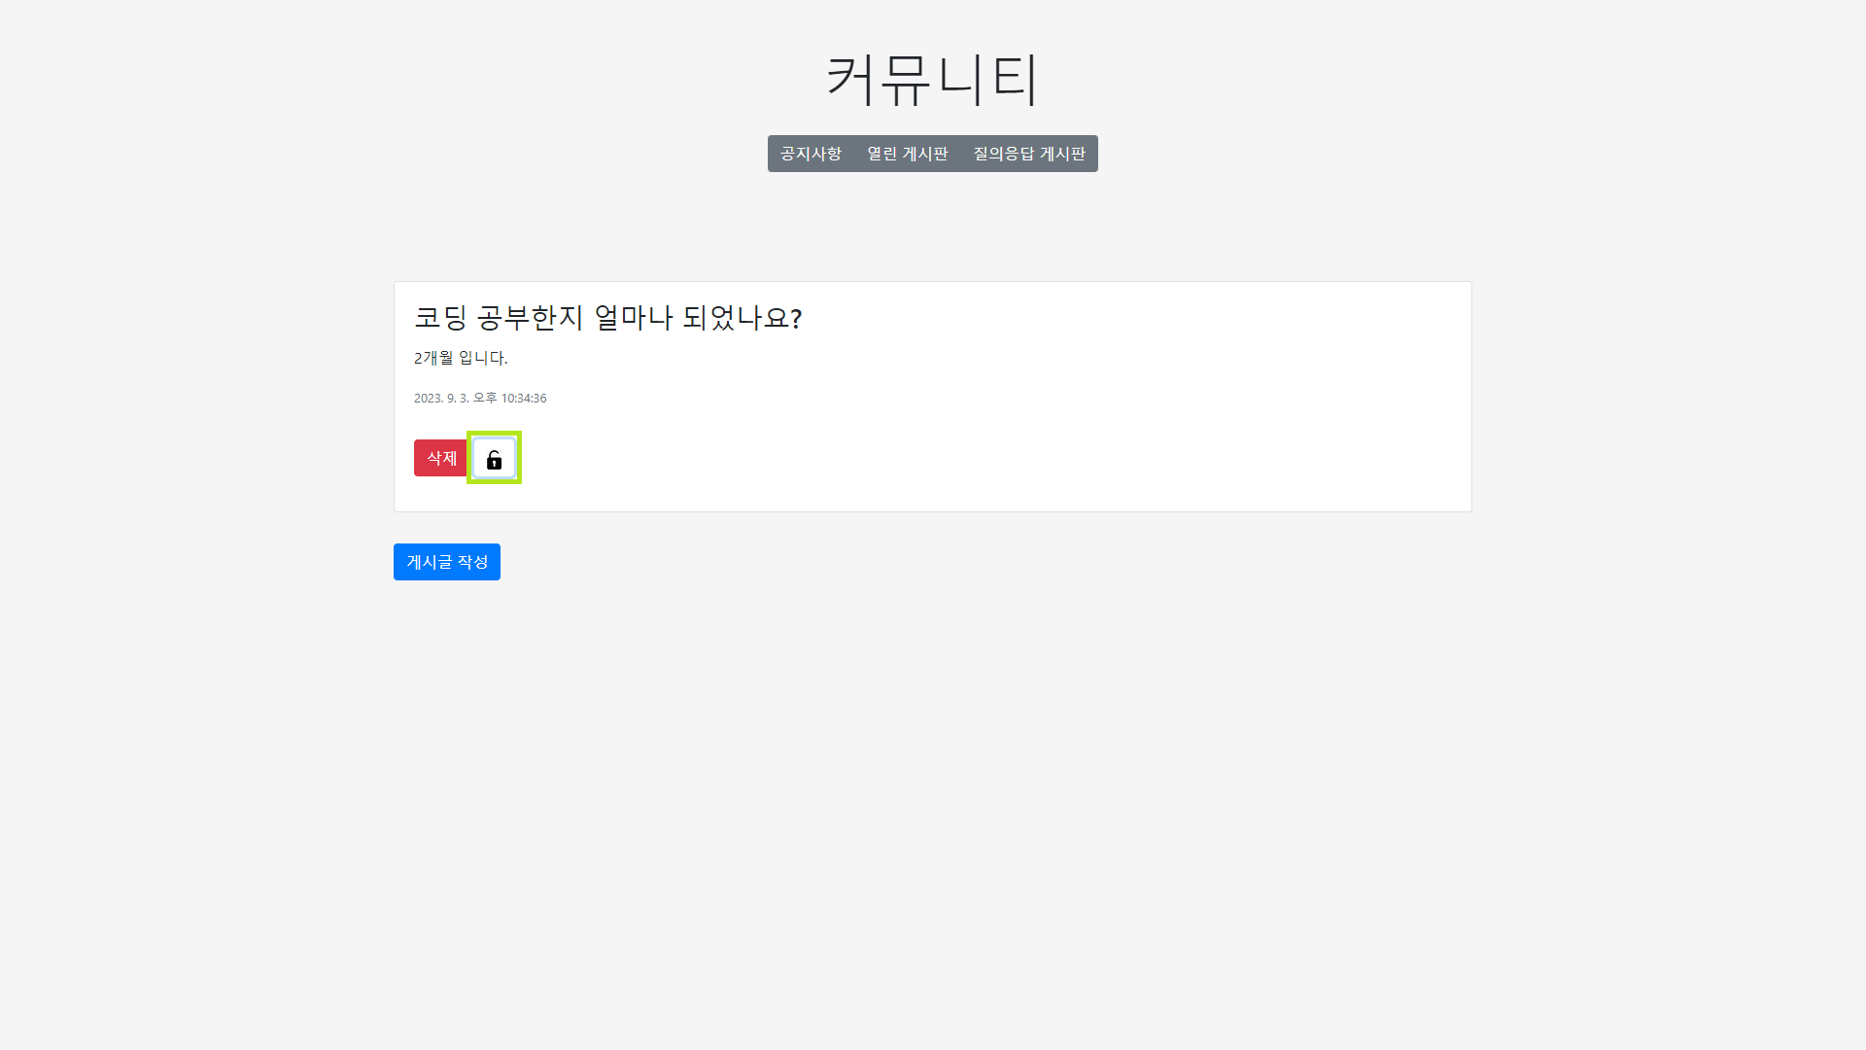Click the blue 게시글 작성 button
The image size is (1866, 1050).
point(447,562)
